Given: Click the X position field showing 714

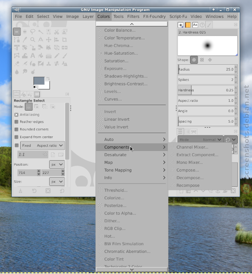Looking at the screenshot, I should point(27,173).
